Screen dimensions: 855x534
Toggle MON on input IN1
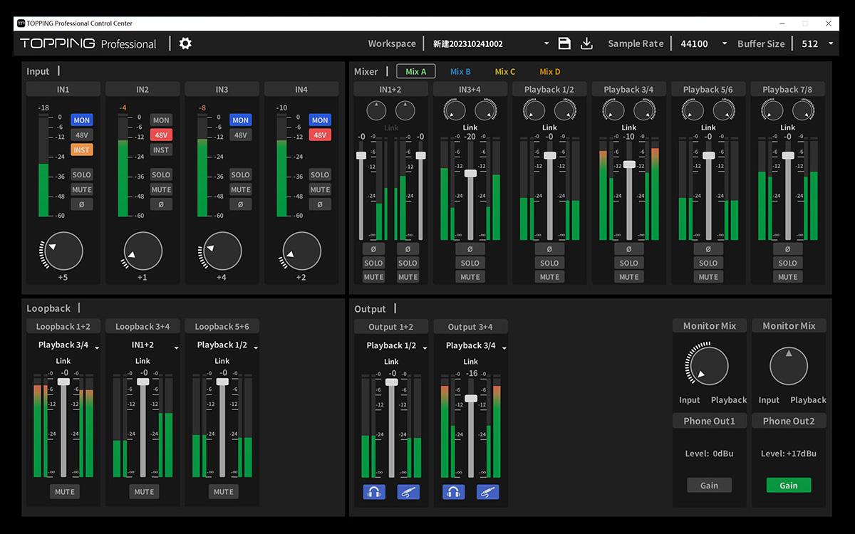click(x=82, y=120)
